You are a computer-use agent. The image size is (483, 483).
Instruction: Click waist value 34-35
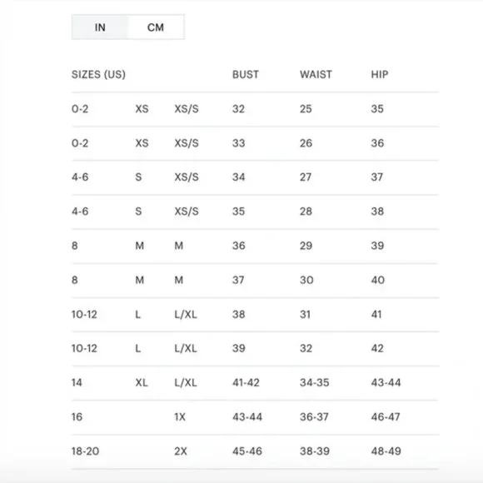(315, 382)
